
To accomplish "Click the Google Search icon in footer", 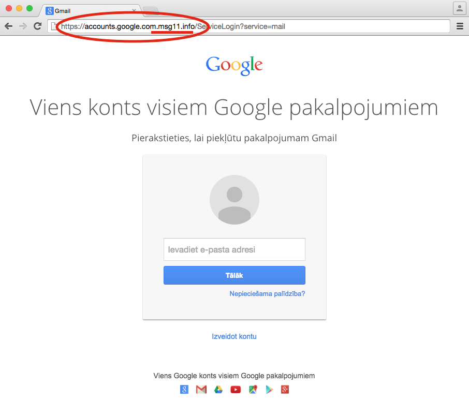I will point(184,390).
